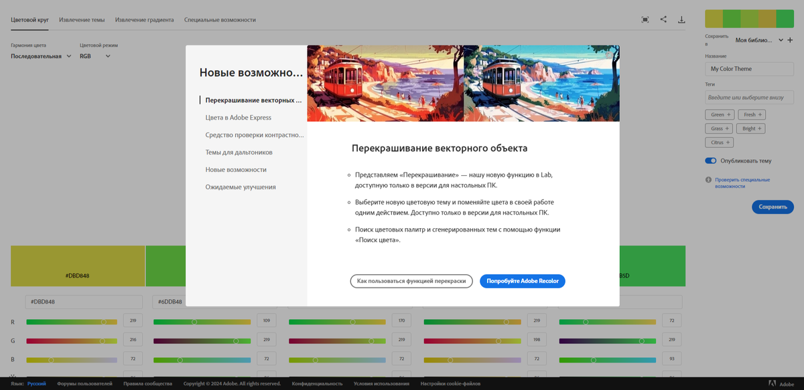The width and height of the screenshot is (804, 390).
Task: Open Проверить специальные возможности link
Action: pyautogui.click(x=742, y=183)
